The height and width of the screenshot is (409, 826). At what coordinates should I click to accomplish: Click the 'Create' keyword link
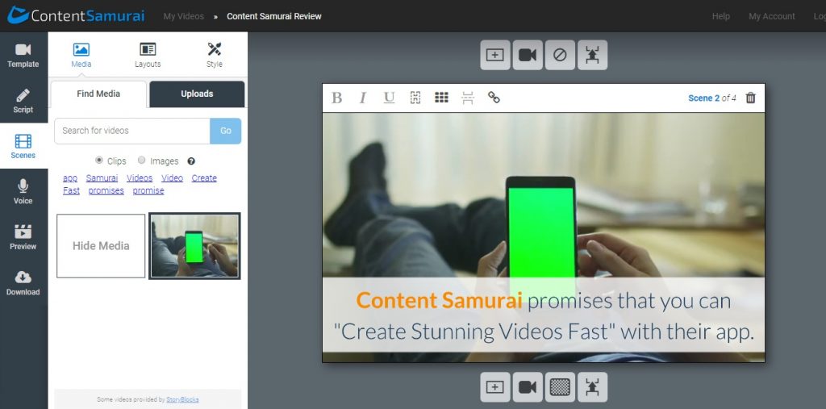click(204, 178)
